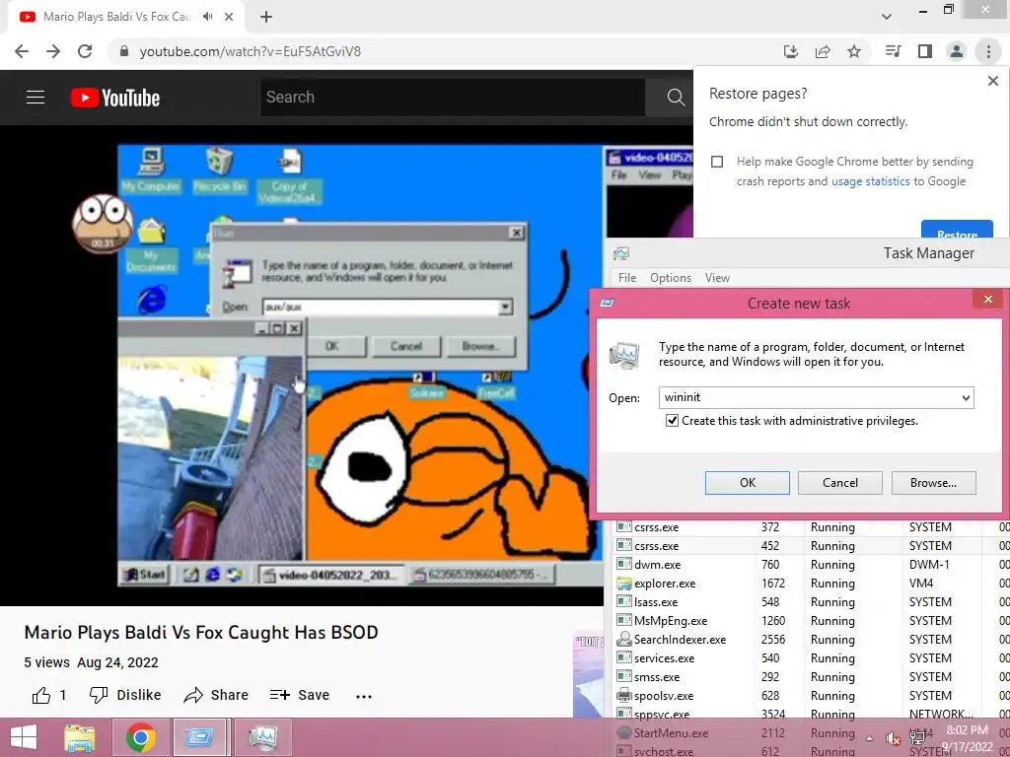The width and height of the screenshot is (1010, 757).
Task: Click the volume tray icon
Action: click(x=893, y=737)
